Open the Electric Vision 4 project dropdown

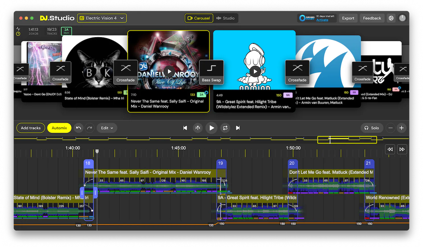[x=102, y=18]
